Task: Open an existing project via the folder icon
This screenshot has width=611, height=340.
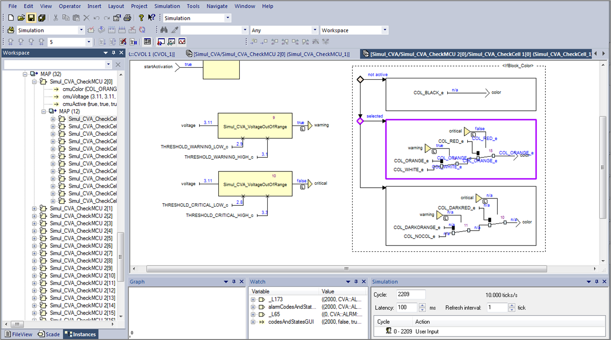Action: click(x=21, y=18)
